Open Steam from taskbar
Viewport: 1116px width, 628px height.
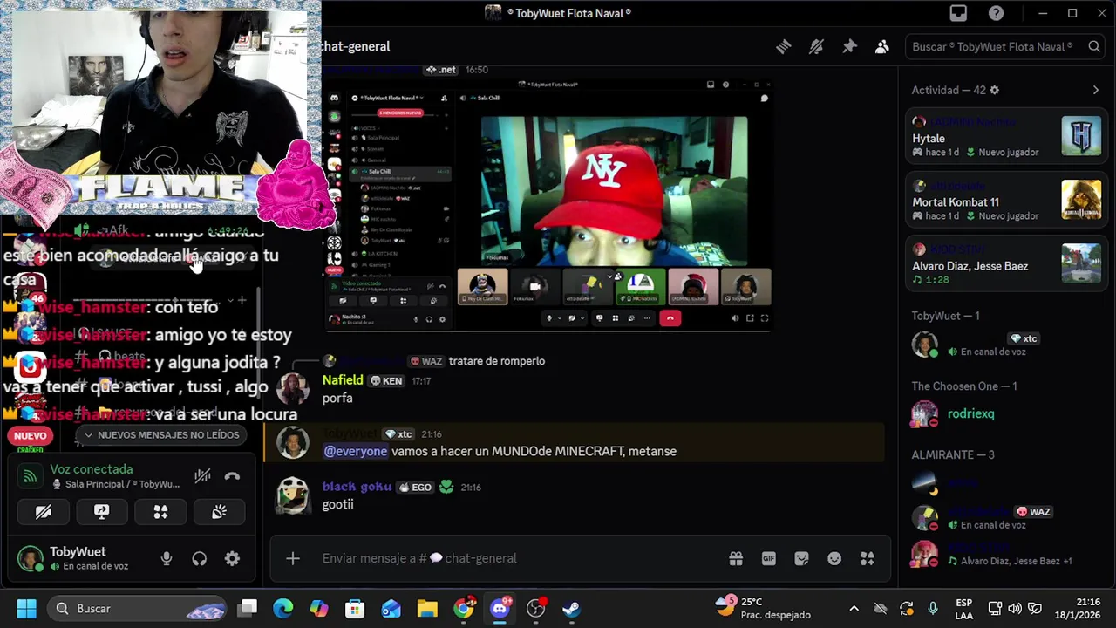click(571, 608)
